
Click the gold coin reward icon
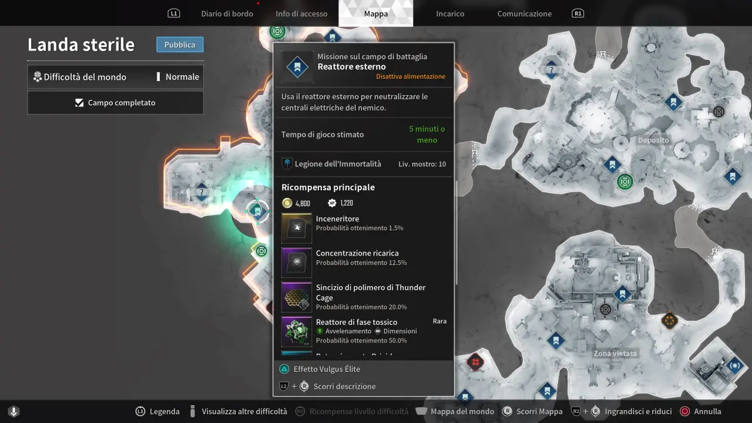pyautogui.click(x=287, y=203)
